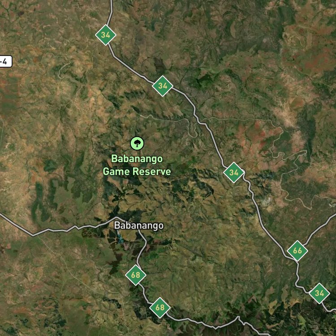Click the Babanango Game Reserve tree icon
The width and height of the screenshot is (336, 336).
[137, 143]
